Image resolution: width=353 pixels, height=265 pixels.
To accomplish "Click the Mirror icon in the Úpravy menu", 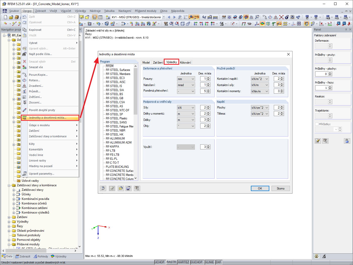I will tap(24, 86).
